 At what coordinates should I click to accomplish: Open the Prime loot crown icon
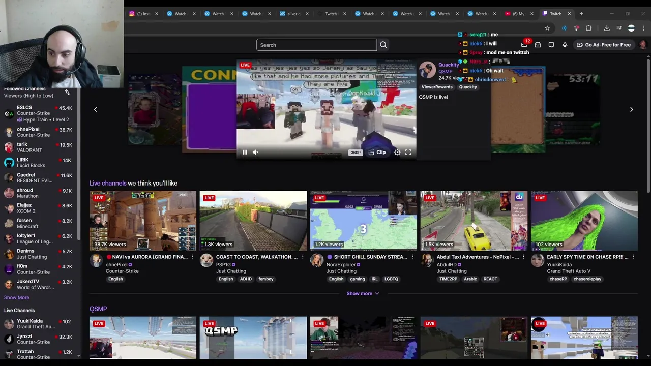524,45
